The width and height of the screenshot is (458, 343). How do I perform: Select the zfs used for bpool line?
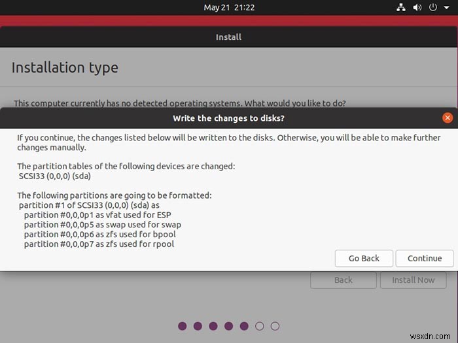[100, 234]
